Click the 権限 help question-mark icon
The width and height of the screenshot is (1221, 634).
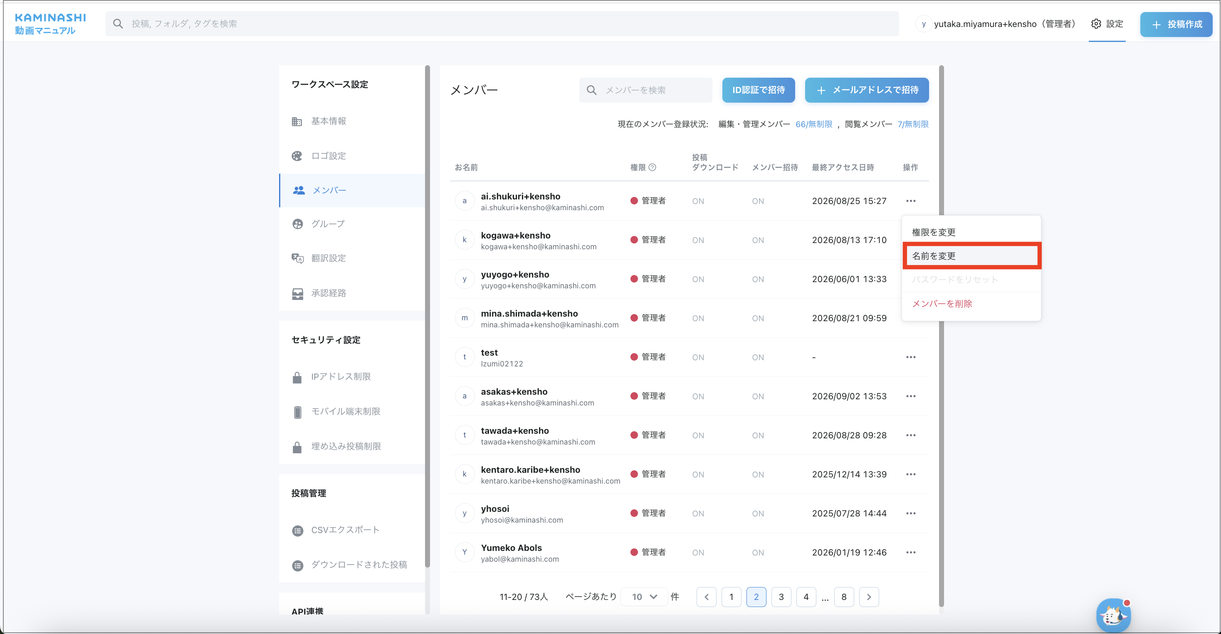652,167
